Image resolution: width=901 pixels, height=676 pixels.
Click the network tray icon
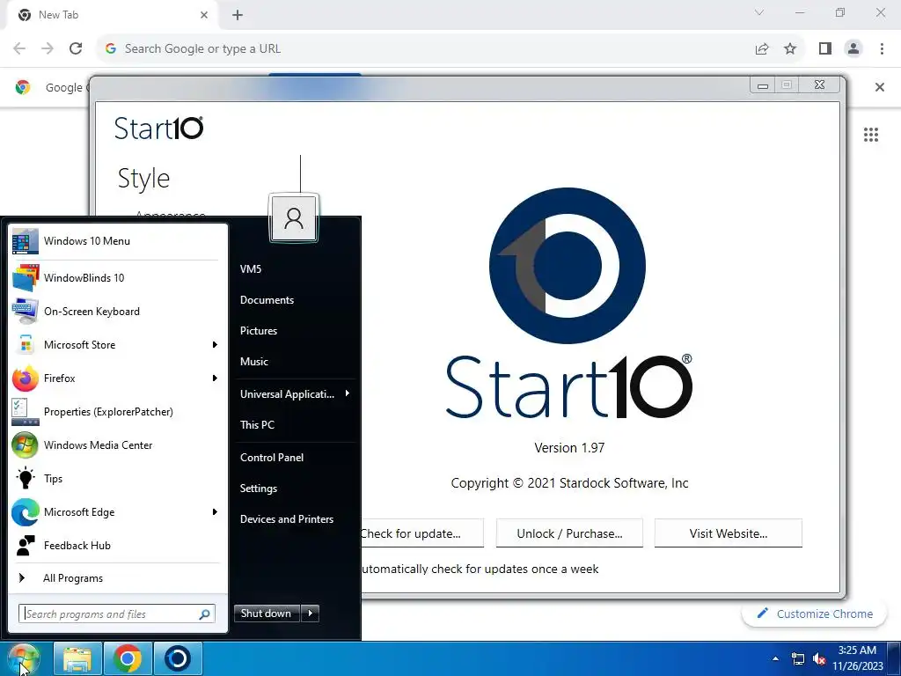[x=798, y=658]
